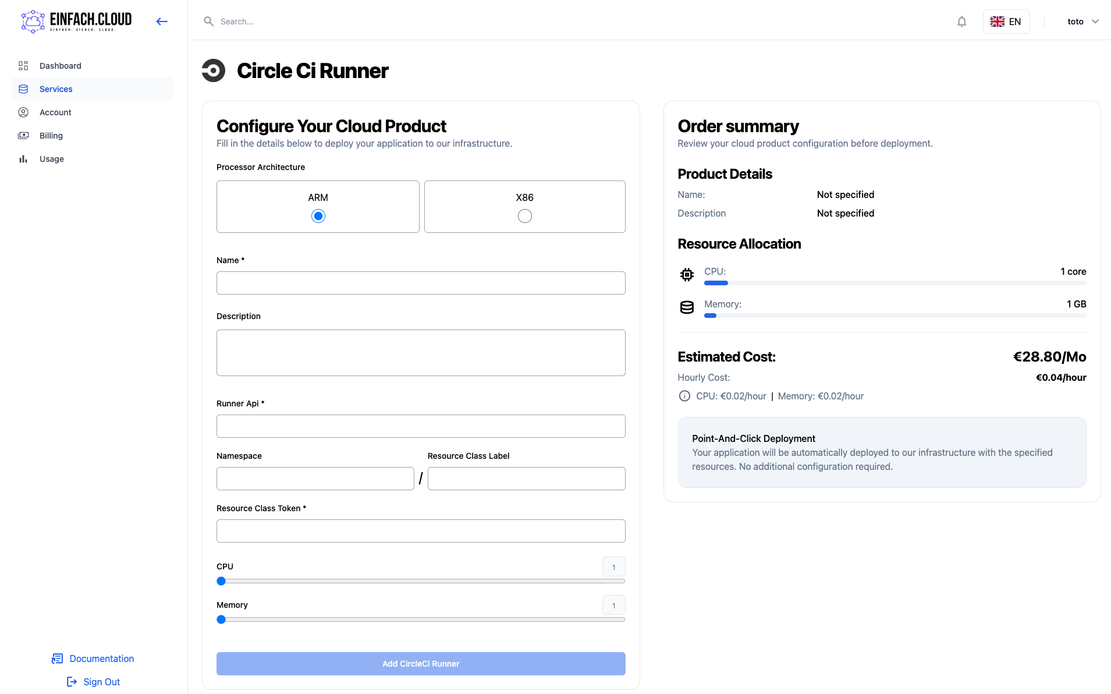Open Dashboard from the sidebar

(60, 66)
